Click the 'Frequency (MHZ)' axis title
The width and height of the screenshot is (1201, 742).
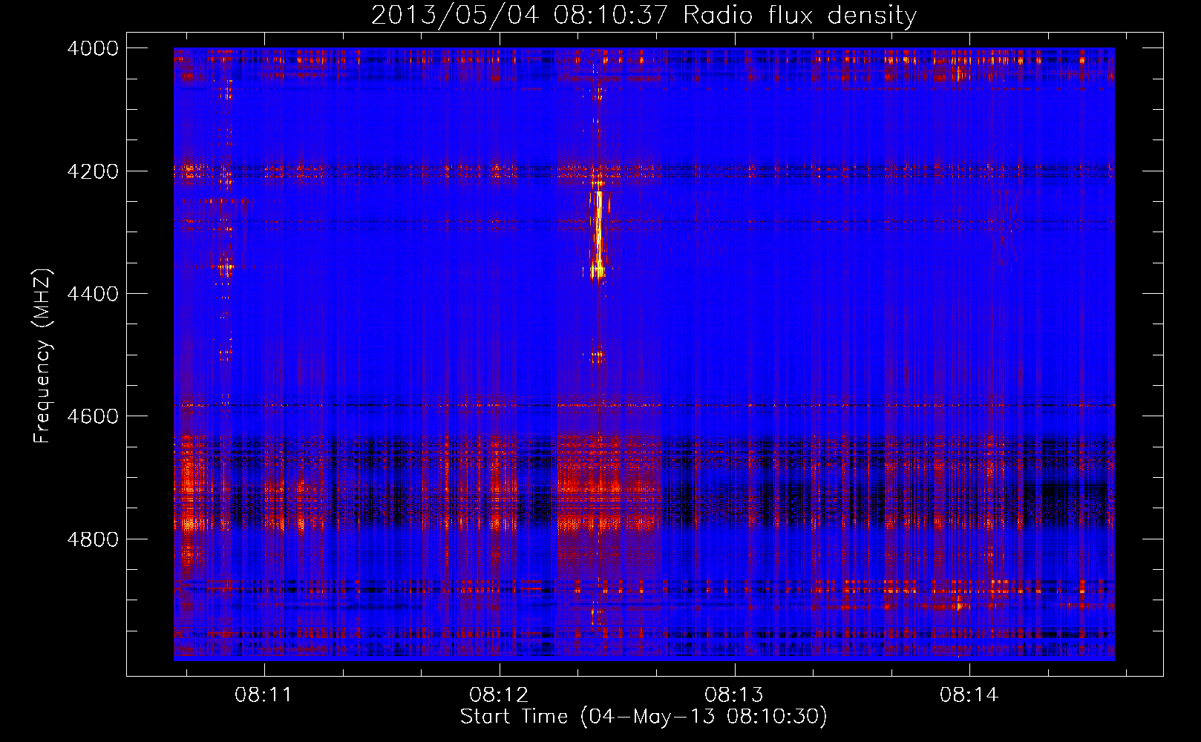[x=43, y=356]
